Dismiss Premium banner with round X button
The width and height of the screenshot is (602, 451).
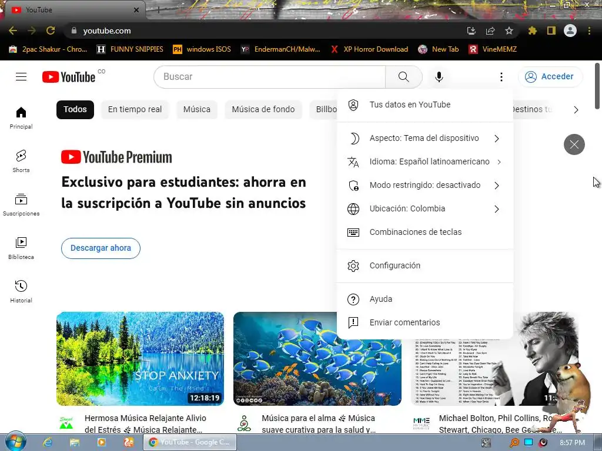(x=574, y=144)
